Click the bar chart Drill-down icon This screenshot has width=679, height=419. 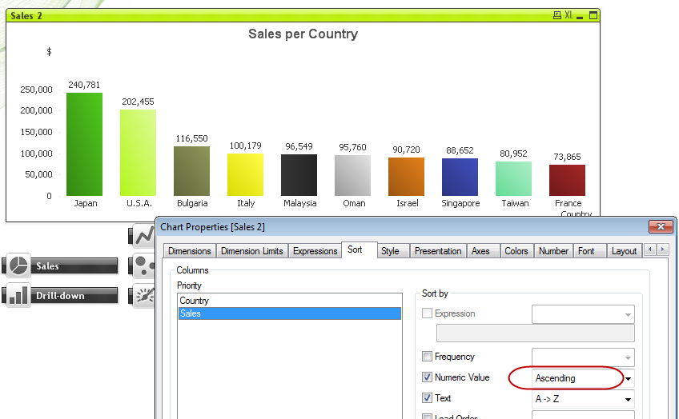click(x=18, y=295)
